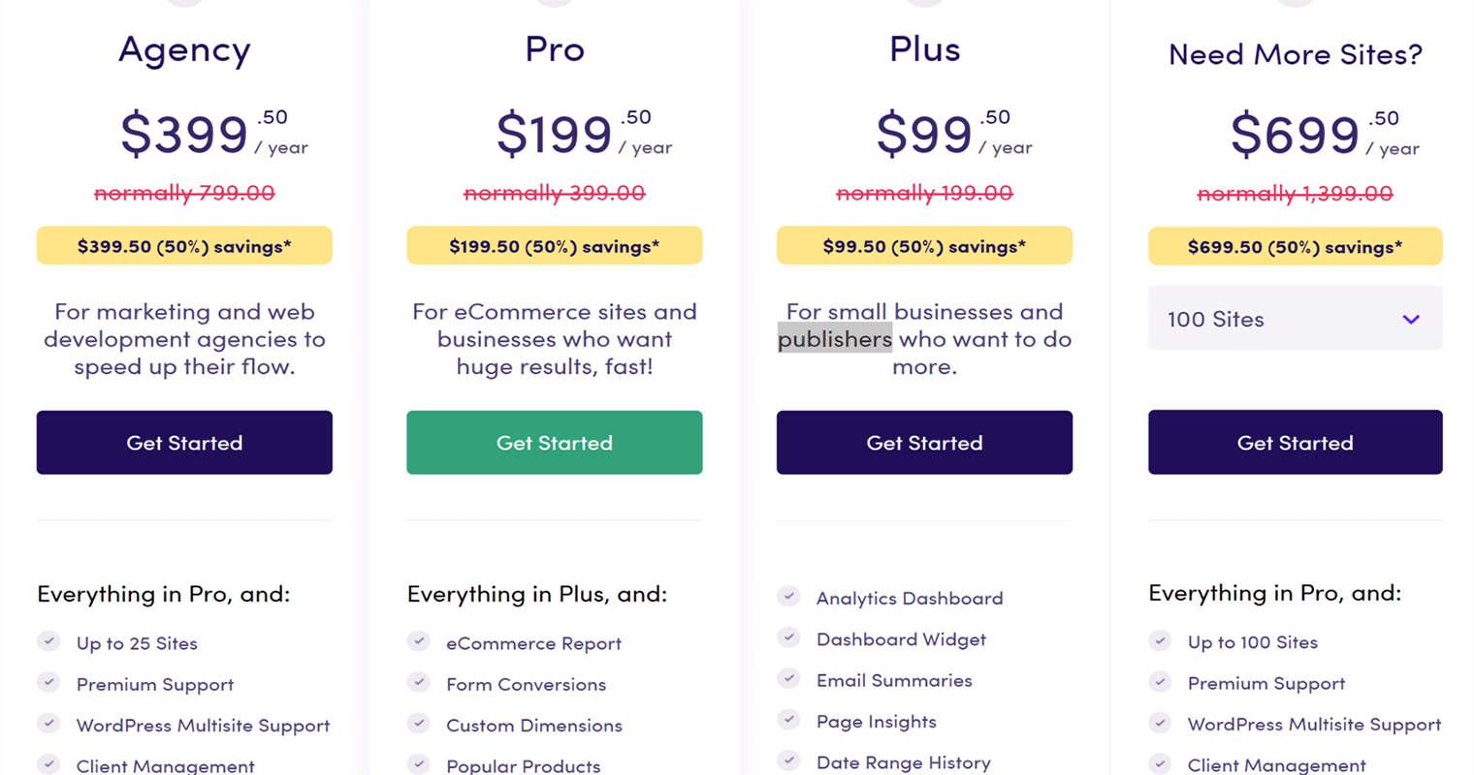Click checkmark icon beside Form Conversions
The width and height of the screenshot is (1474, 775).
pyautogui.click(x=419, y=682)
